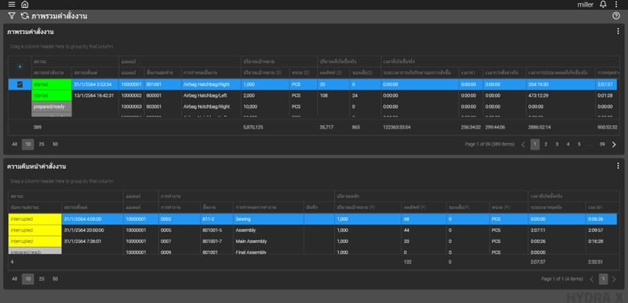Select the Assembly operation row

pos(314,230)
